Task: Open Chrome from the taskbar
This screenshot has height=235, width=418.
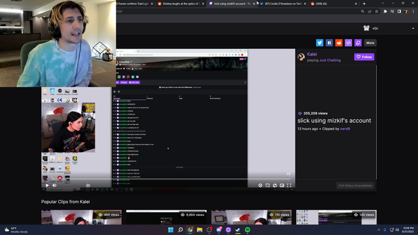Action: (190, 230)
